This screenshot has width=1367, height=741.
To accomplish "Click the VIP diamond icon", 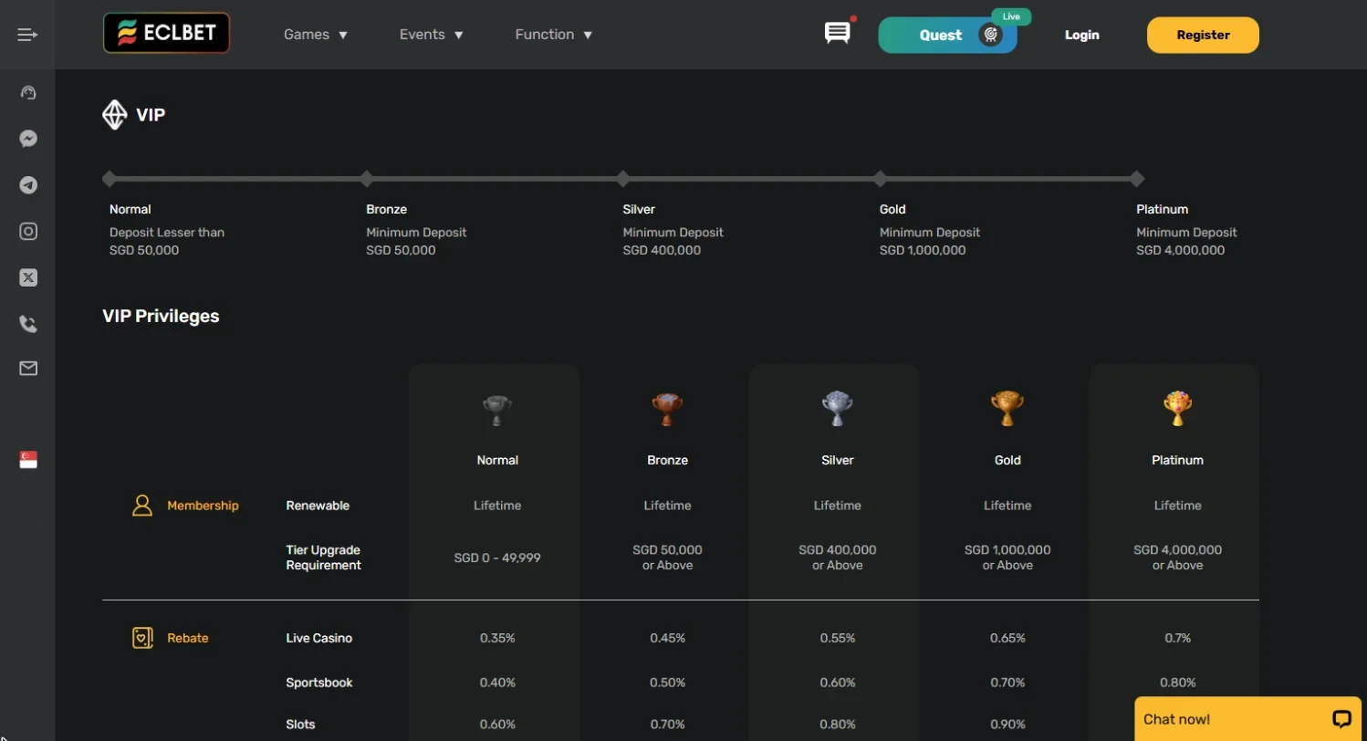I will 114,115.
